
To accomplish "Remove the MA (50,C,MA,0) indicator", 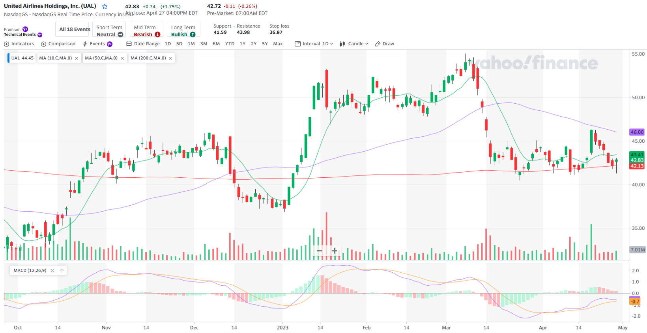I will click(x=122, y=58).
